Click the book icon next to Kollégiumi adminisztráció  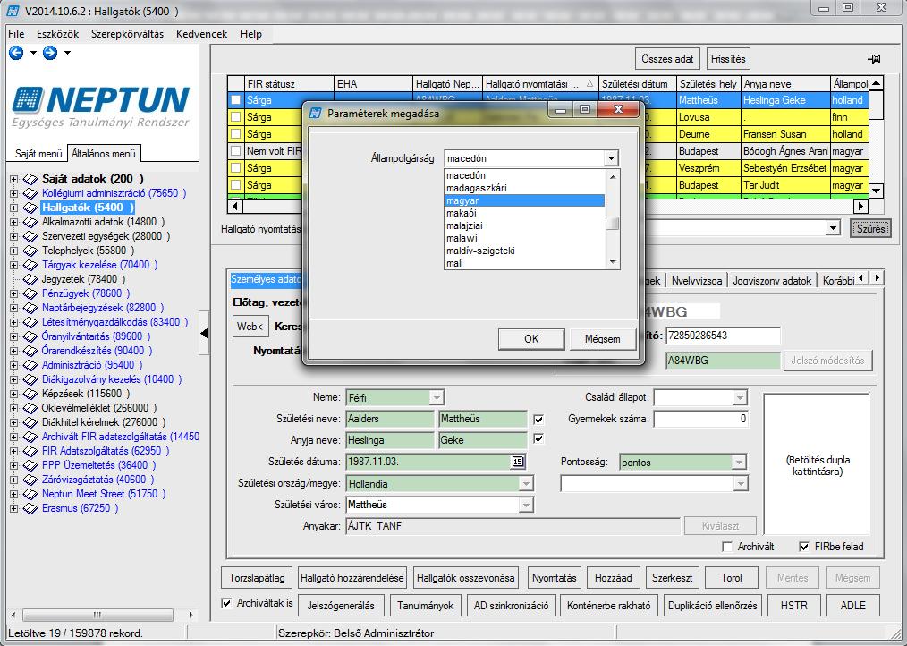[x=30, y=193]
